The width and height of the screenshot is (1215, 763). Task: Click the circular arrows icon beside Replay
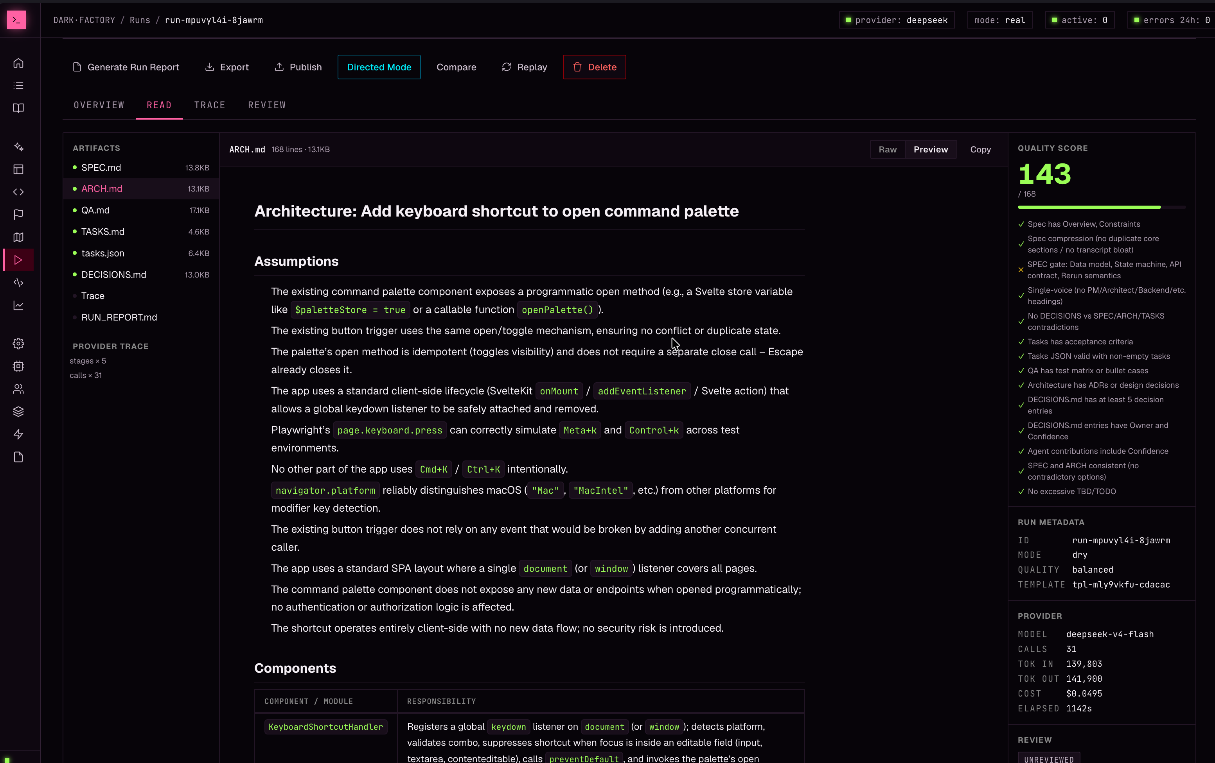pyautogui.click(x=507, y=67)
